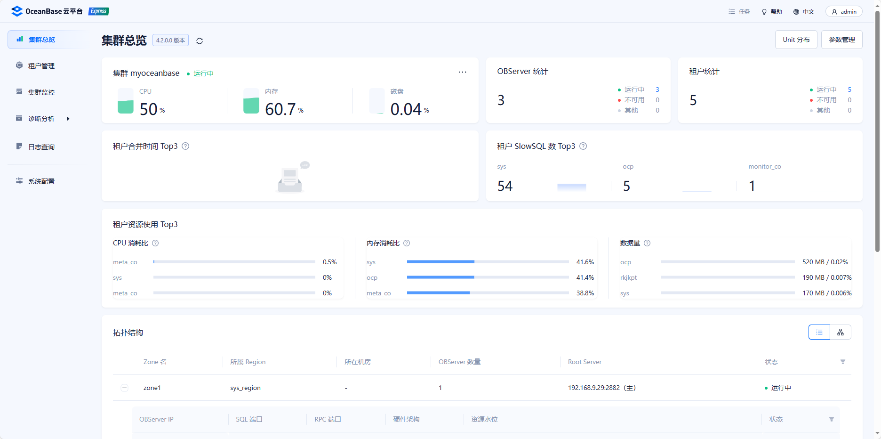Click the 诊断分析 sidebar icon

19,118
